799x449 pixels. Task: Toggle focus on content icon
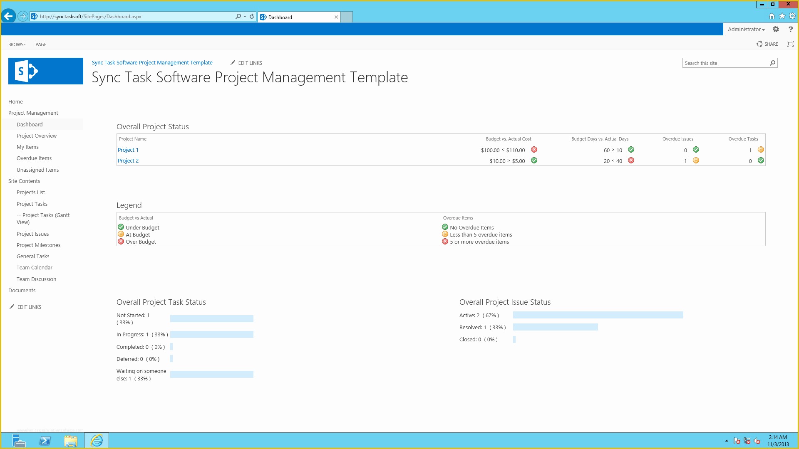[x=790, y=44]
